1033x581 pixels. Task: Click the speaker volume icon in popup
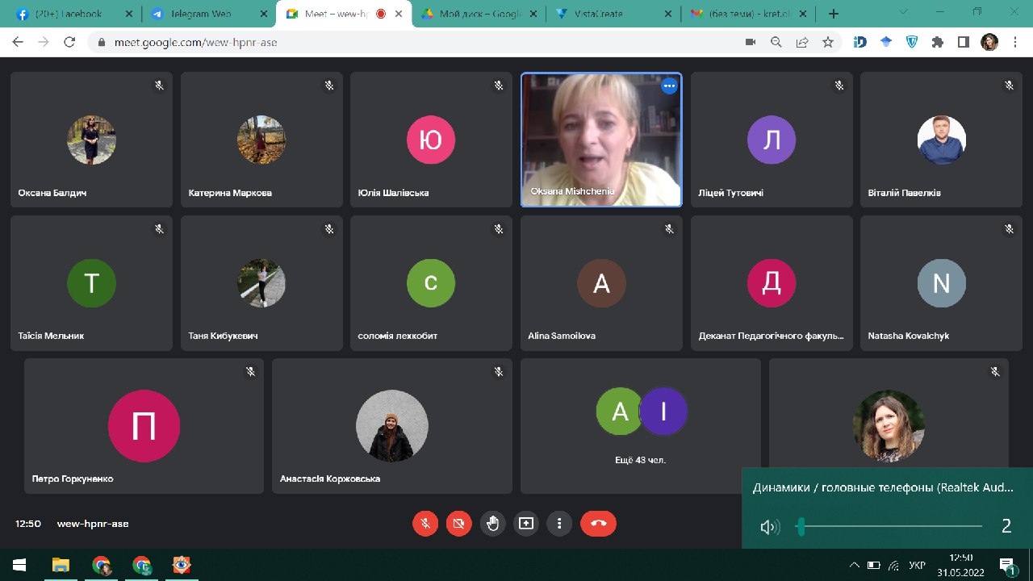pyautogui.click(x=769, y=527)
